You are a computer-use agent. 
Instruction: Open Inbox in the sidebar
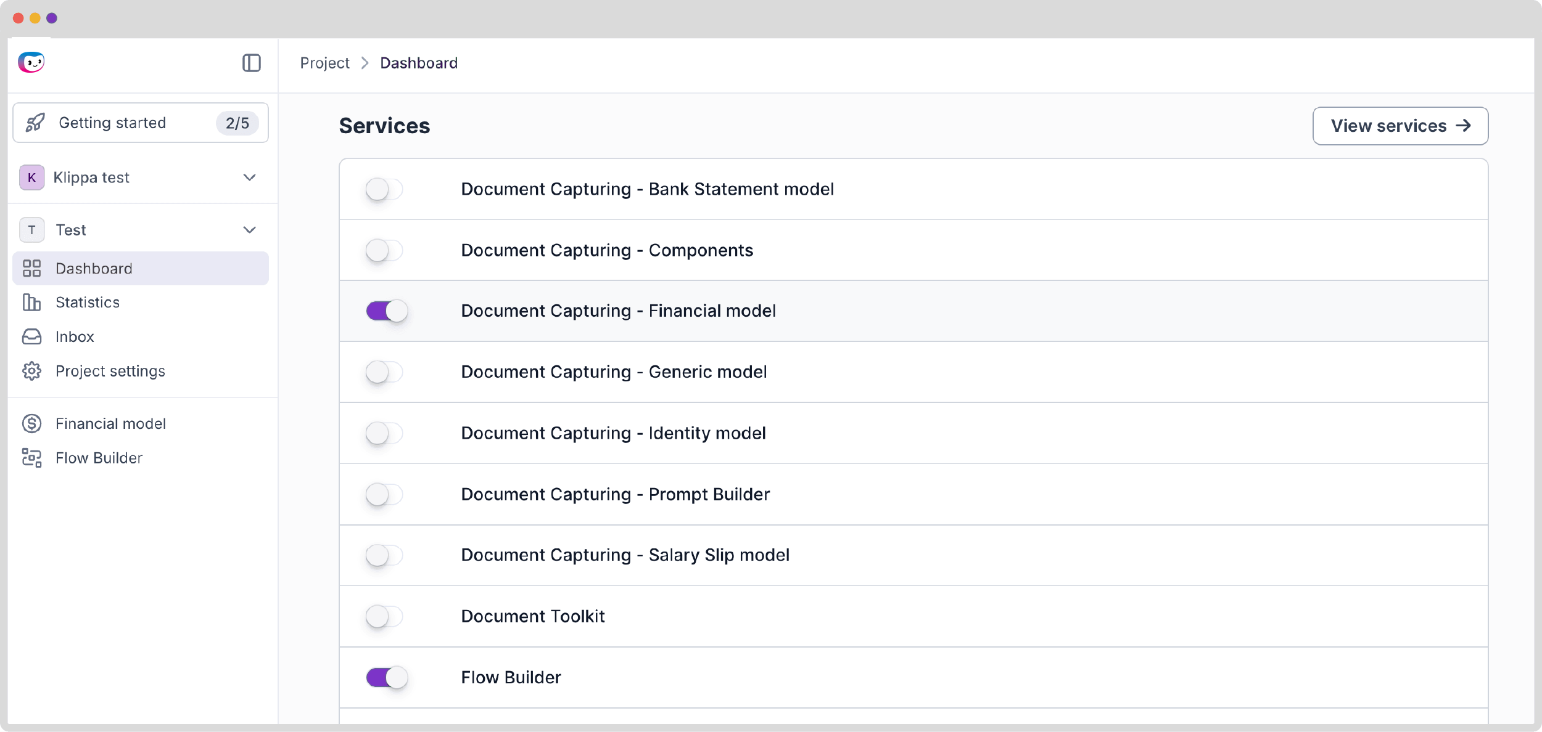141,336
